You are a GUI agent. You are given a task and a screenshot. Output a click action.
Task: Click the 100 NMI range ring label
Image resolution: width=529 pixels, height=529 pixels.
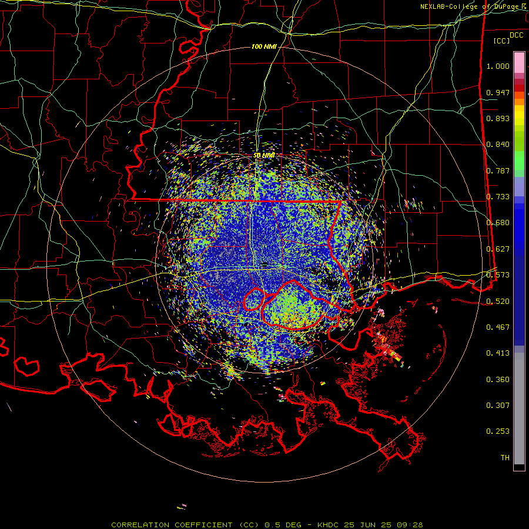click(264, 46)
